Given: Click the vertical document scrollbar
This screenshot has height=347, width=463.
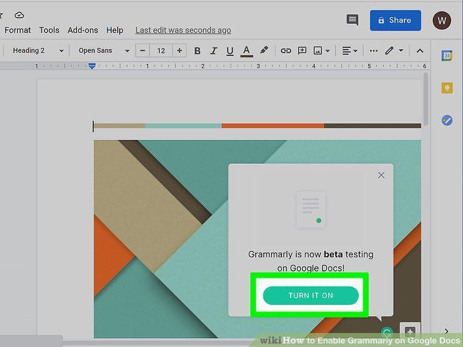Looking at the screenshot, I should click(426, 99).
